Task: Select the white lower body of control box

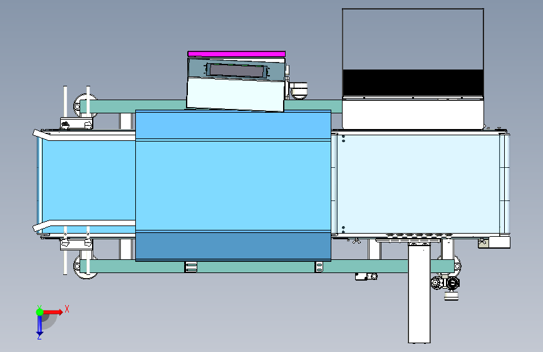Action: tap(235, 94)
